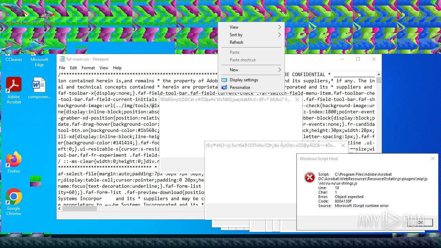441x248 pixels.
Task: Expand View submenu arrow
Action: (x=279, y=27)
